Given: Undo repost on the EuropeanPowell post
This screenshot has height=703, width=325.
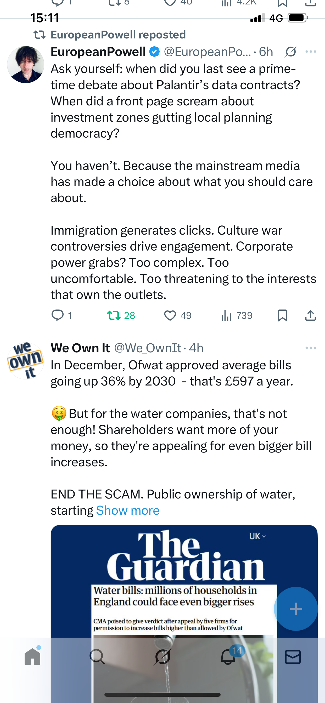Looking at the screenshot, I should tap(114, 315).
